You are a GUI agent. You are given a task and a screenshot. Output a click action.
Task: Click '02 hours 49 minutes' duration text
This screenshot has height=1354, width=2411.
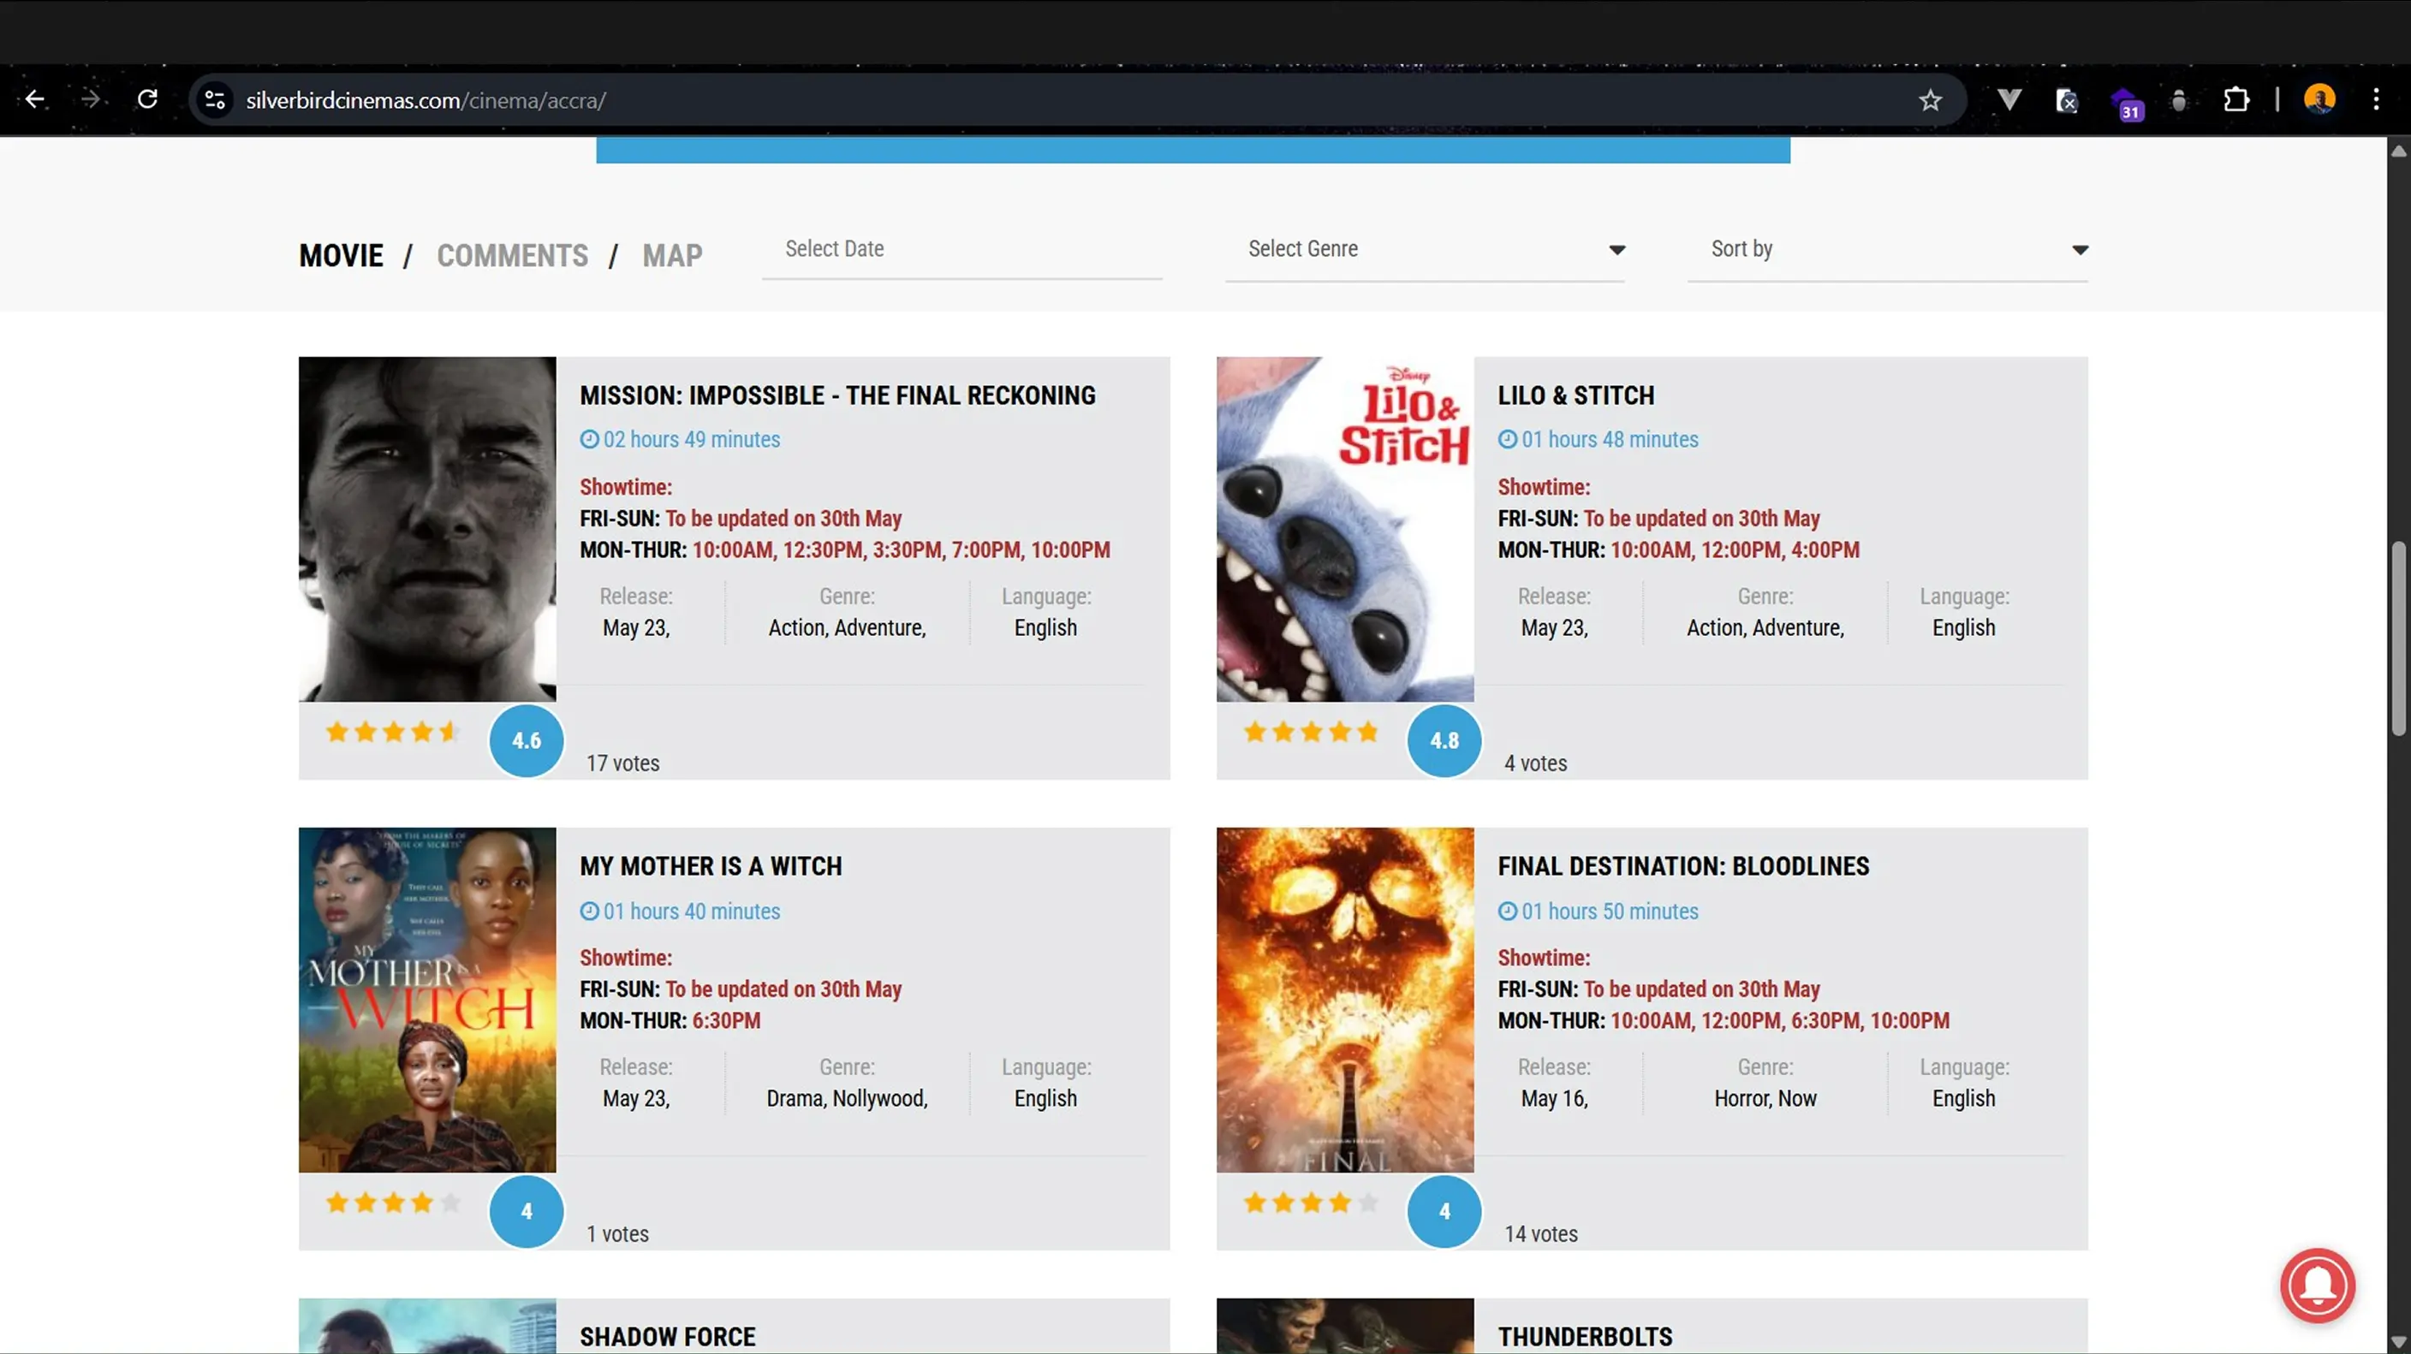691,439
